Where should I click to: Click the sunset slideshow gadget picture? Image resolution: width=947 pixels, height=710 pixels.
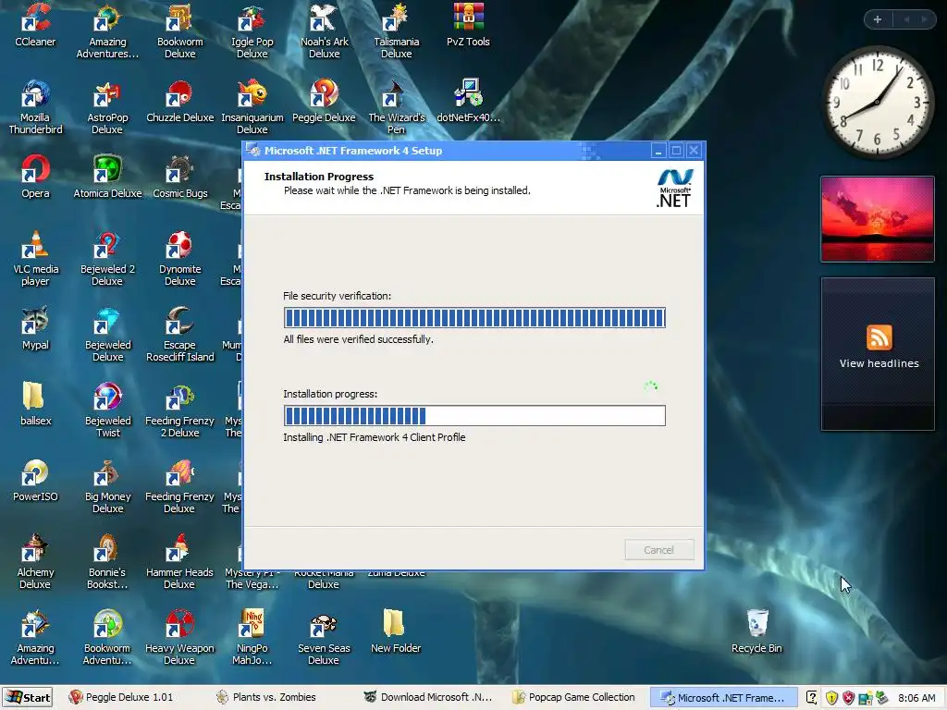[878, 219]
